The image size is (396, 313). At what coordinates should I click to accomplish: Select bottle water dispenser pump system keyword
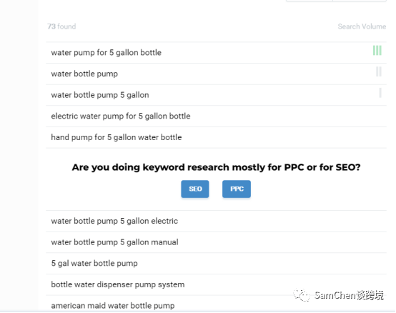[x=216, y=284]
